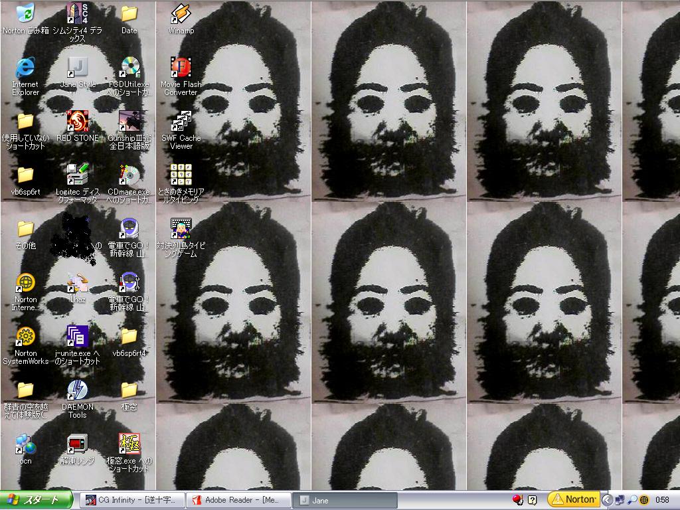Select the シムシティ4 デラックス shortcut
The image size is (680, 510).
coord(77,13)
